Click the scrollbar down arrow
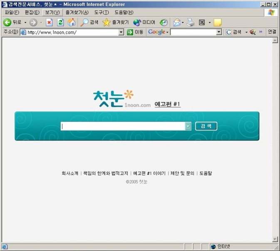280x251 pixels. point(275,239)
